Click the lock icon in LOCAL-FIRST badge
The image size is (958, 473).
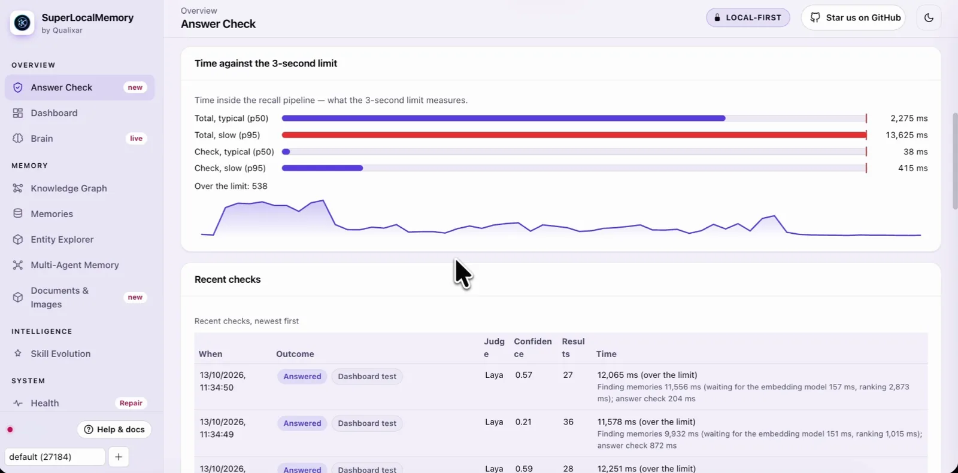click(717, 18)
